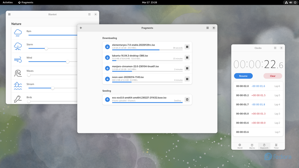
Task: Select the Lap 3 row in Clocks
Action: 258,114
